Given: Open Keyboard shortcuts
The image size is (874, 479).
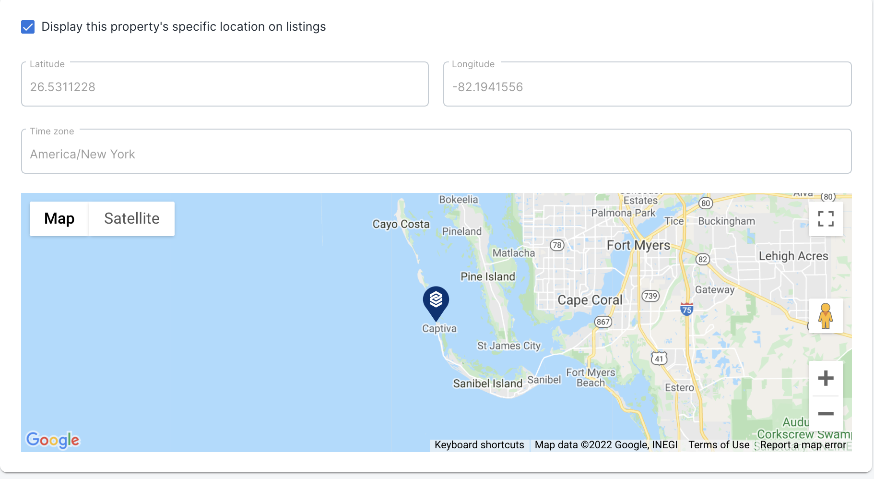Looking at the screenshot, I should pos(479,445).
